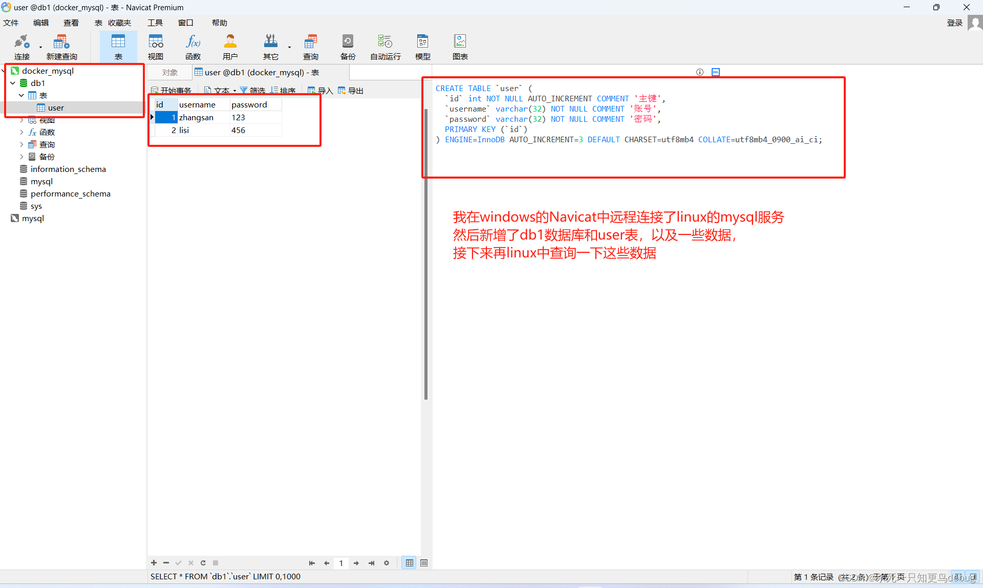Expand the db1 database tree node
The width and height of the screenshot is (983, 588).
[x=15, y=82]
